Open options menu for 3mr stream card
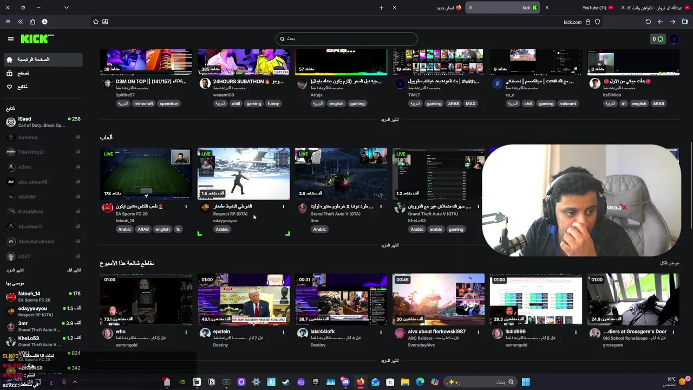Image resolution: width=693 pixels, height=390 pixels. click(381, 206)
